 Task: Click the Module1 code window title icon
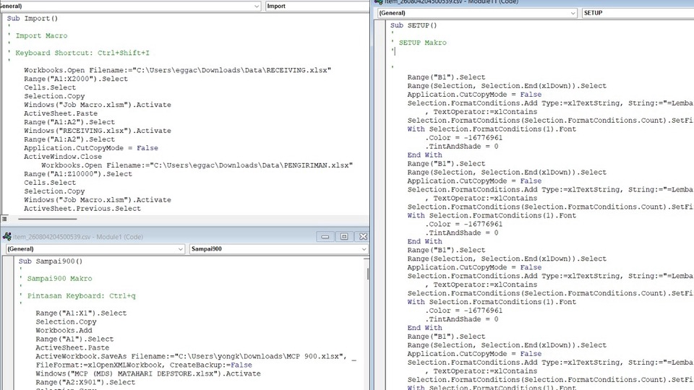[7, 237]
